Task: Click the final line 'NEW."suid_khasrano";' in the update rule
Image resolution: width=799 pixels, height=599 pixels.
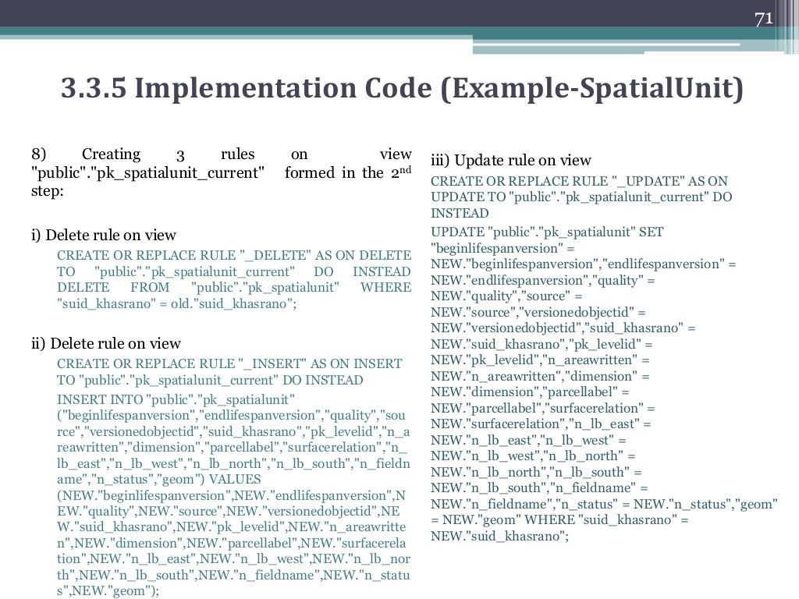Action: (x=499, y=536)
